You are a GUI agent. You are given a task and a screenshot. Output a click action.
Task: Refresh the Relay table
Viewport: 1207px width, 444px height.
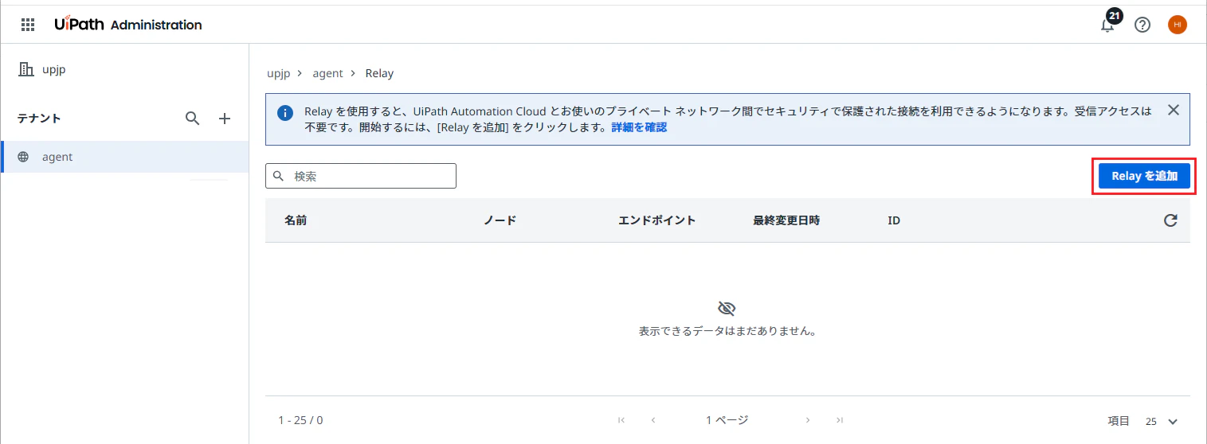[1170, 220]
